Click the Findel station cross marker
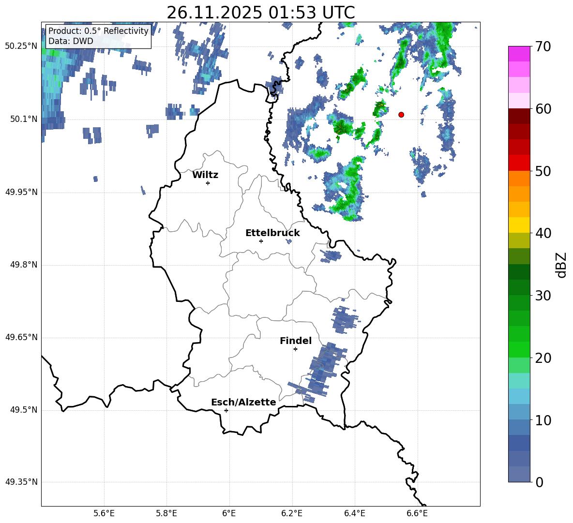This screenshot has width=573, height=523. point(295,349)
